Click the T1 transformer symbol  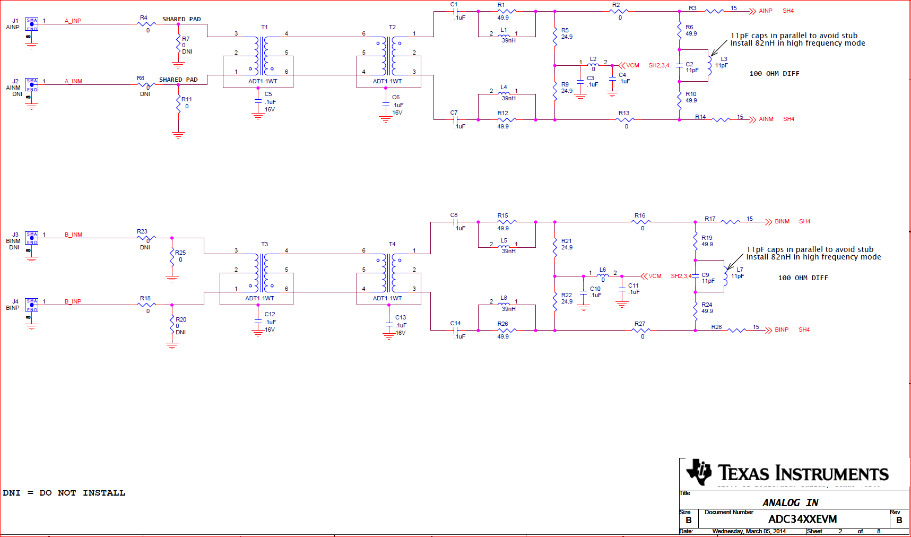coord(261,56)
